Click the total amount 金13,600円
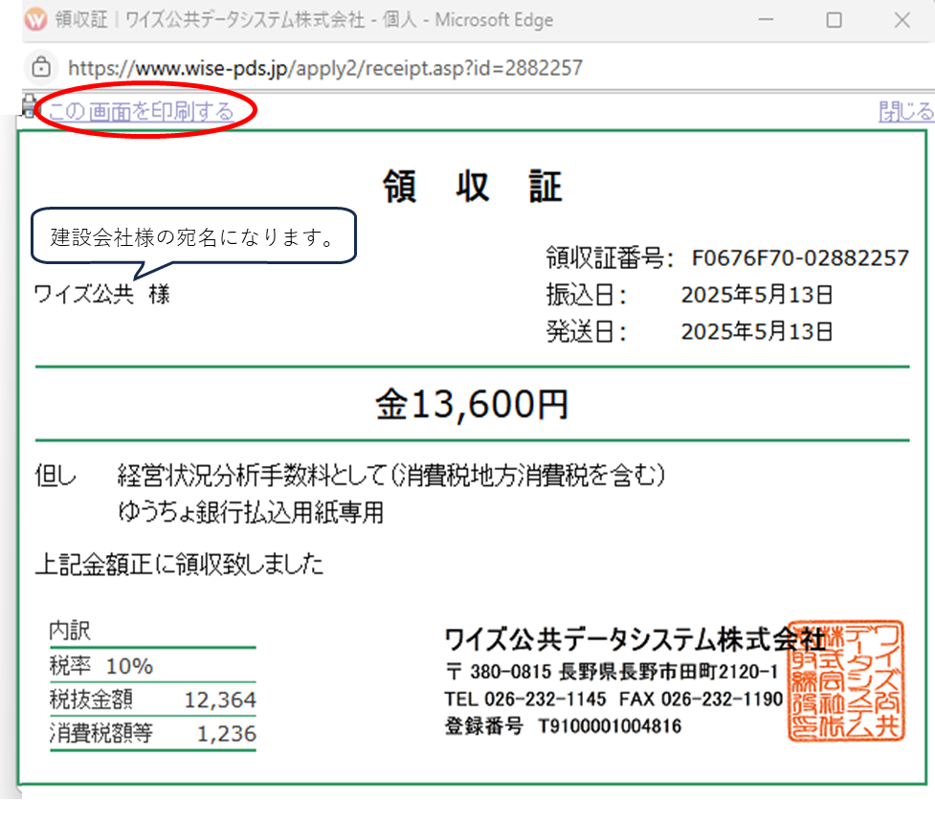The height and width of the screenshot is (824, 935). (472, 404)
